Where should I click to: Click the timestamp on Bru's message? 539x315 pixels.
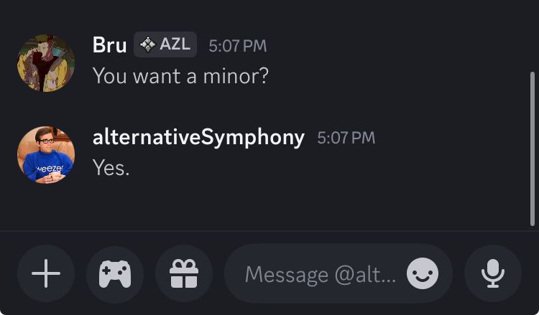point(237,45)
